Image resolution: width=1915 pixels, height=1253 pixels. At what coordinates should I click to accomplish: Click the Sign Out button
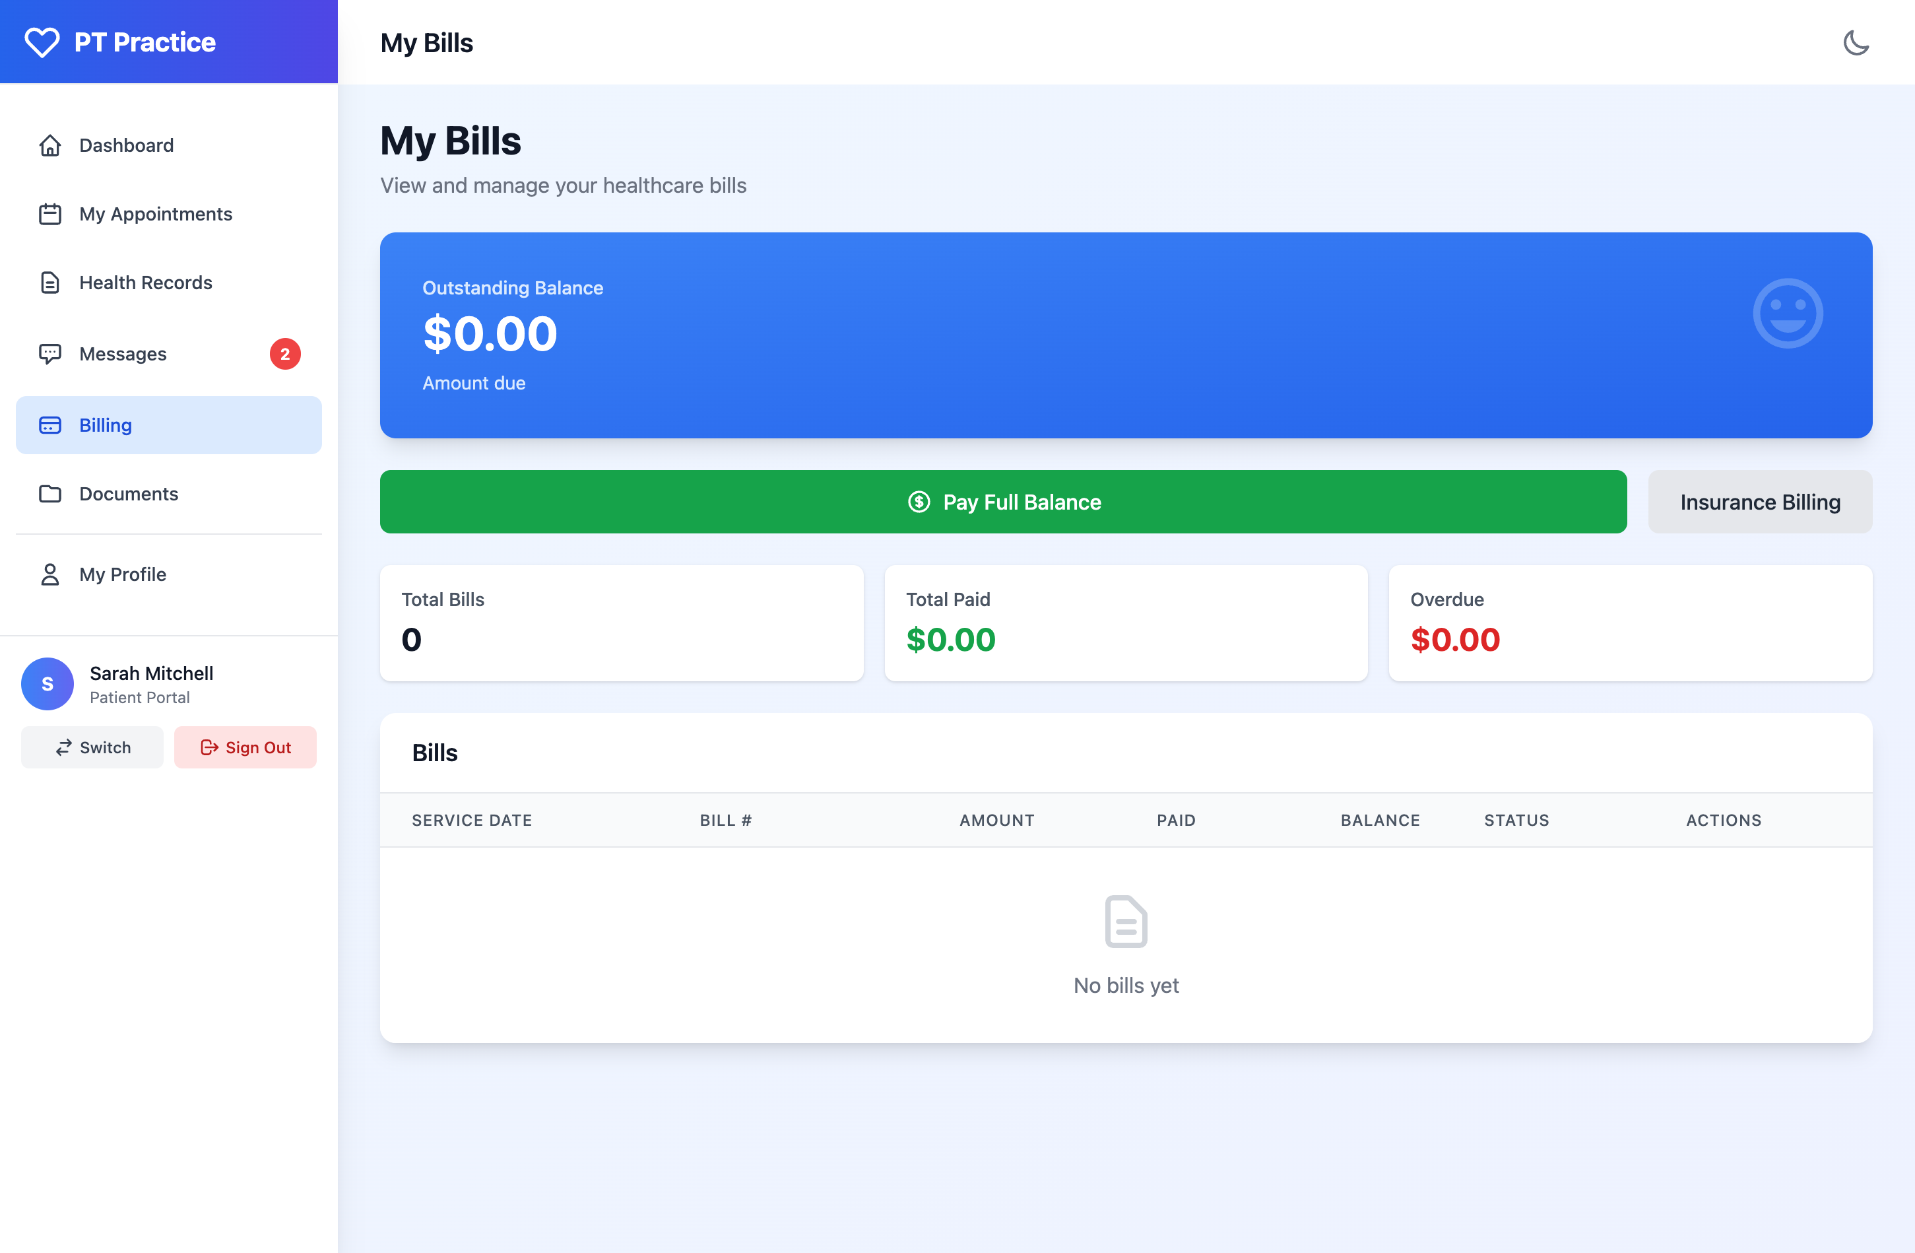click(x=245, y=747)
